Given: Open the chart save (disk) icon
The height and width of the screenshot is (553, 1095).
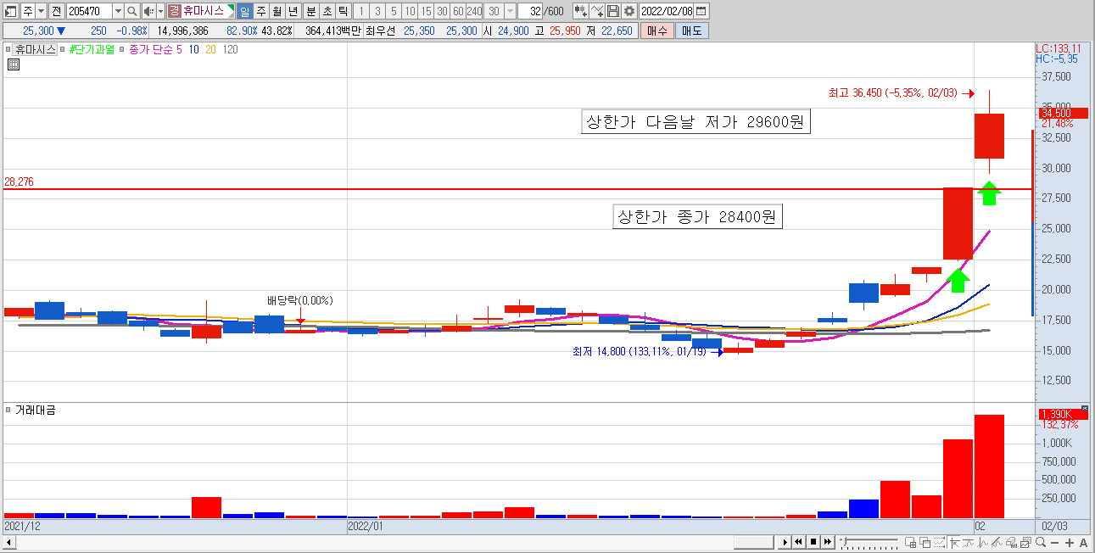Looking at the screenshot, I should [x=612, y=10].
